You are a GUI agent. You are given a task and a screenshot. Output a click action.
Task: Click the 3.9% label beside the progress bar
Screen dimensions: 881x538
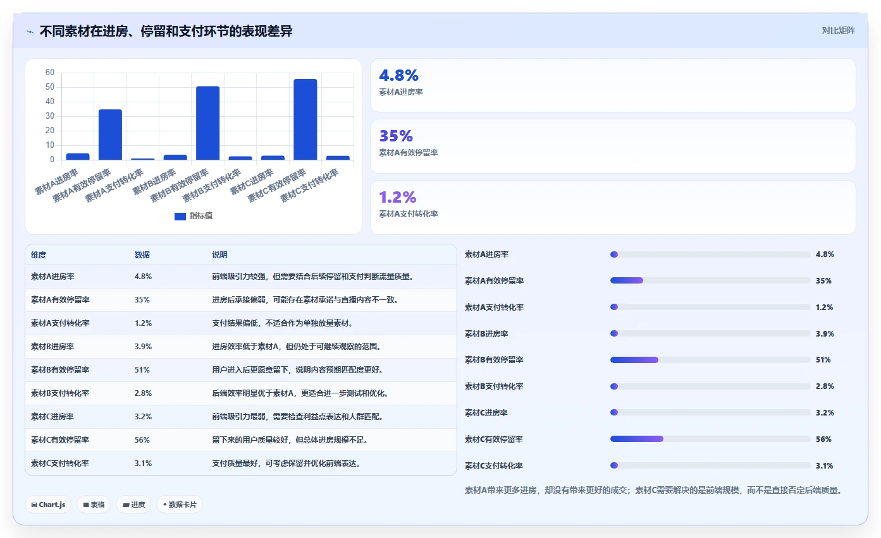pos(825,333)
